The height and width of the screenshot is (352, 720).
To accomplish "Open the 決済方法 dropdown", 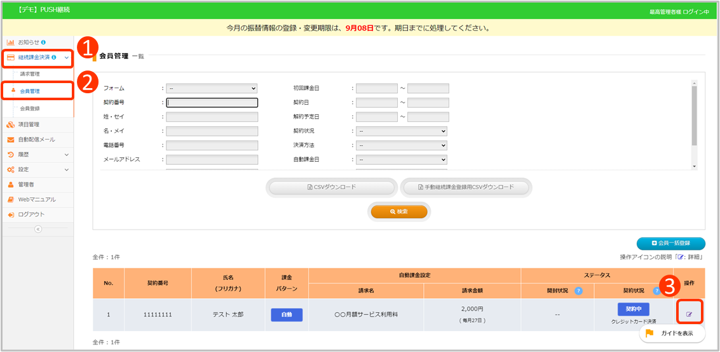I will pos(402,145).
